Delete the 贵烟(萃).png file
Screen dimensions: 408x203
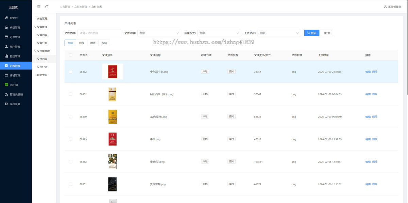[375, 161]
